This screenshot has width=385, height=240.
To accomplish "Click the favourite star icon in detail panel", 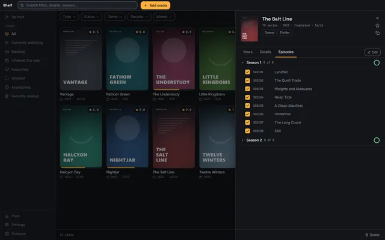I will (x=377, y=25).
